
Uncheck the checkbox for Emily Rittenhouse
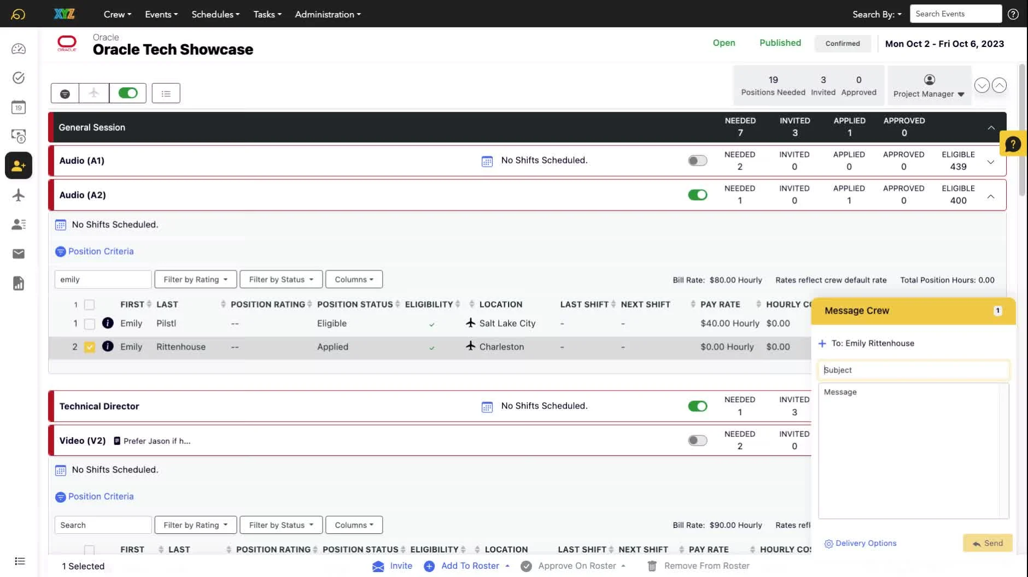90,347
